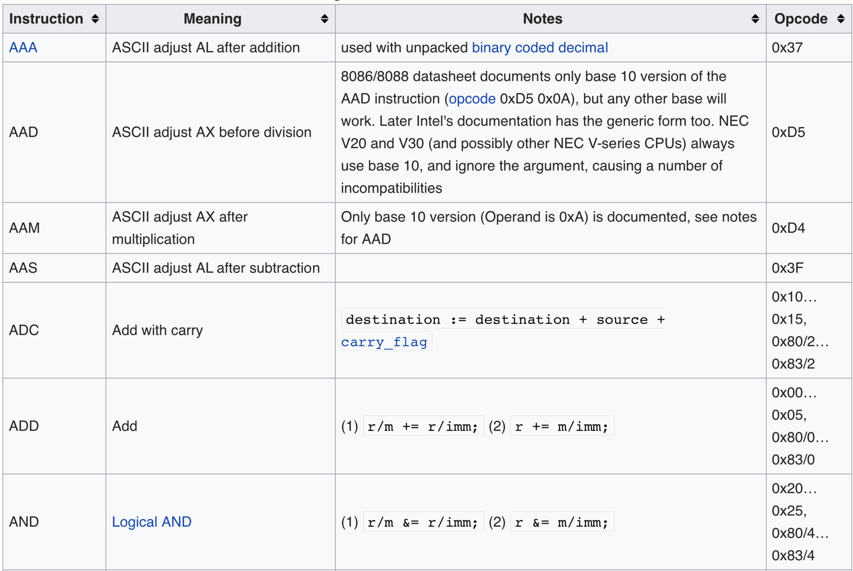Click the 0x37 opcode cell
The image size is (853, 571).
pyautogui.click(x=787, y=47)
